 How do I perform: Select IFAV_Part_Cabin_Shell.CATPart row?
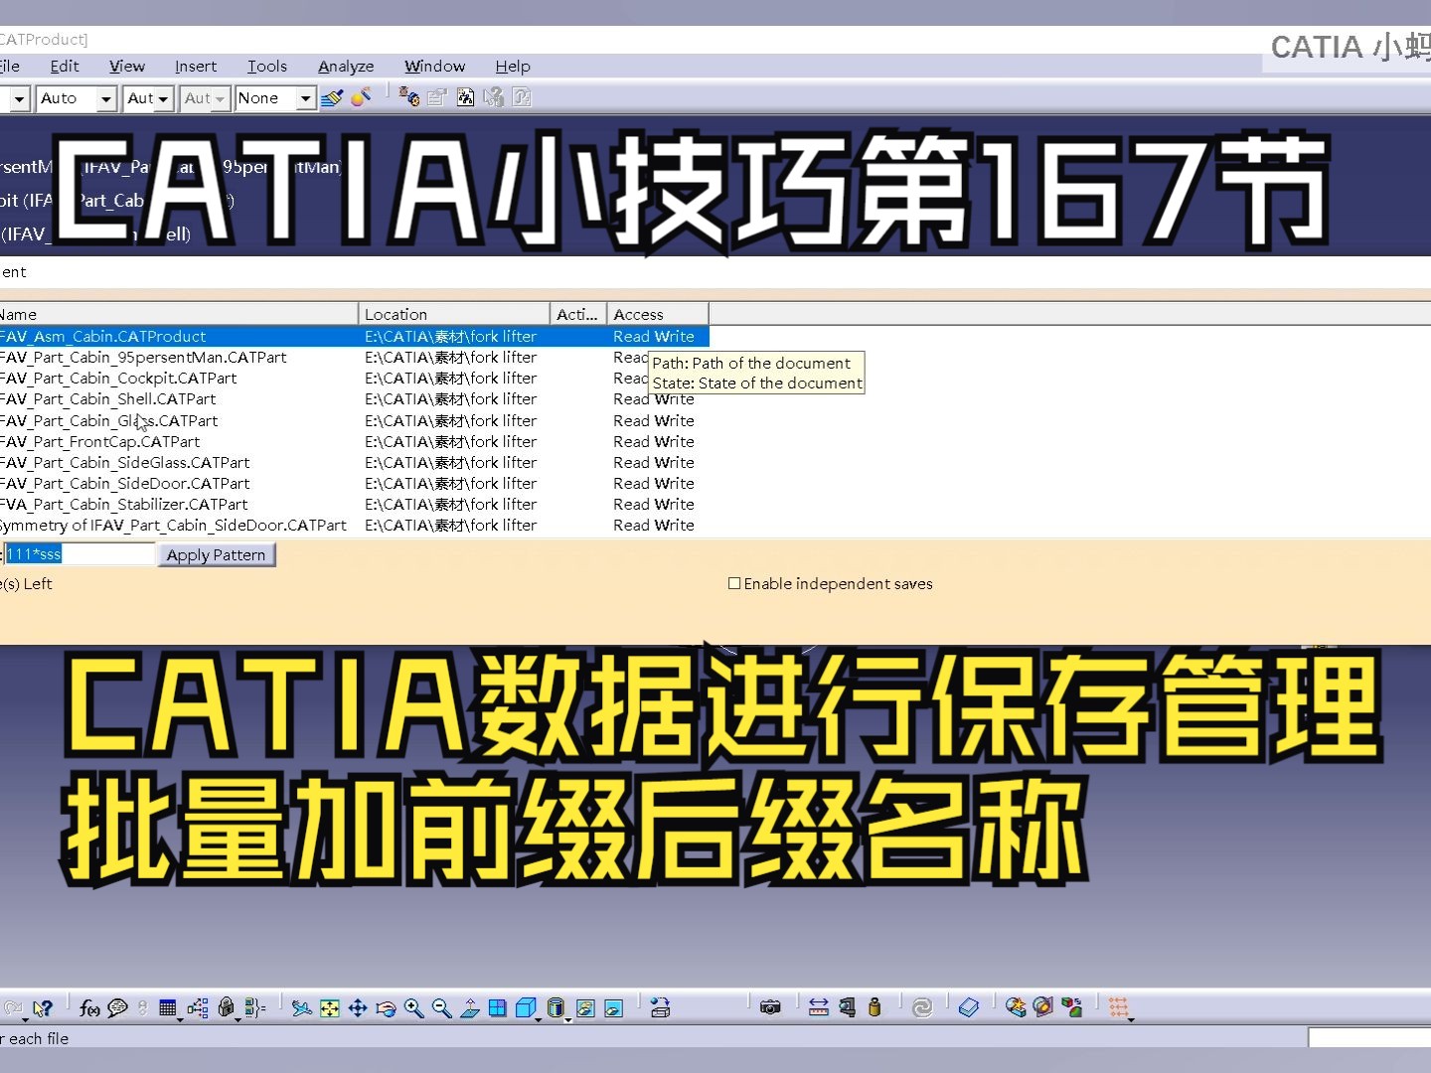[x=354, y=399]
